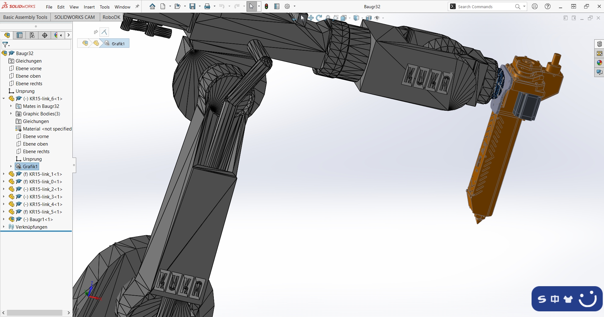604x317 pixels.
Task: Click the Save floppy disk icon
Action: coord(192,7)
